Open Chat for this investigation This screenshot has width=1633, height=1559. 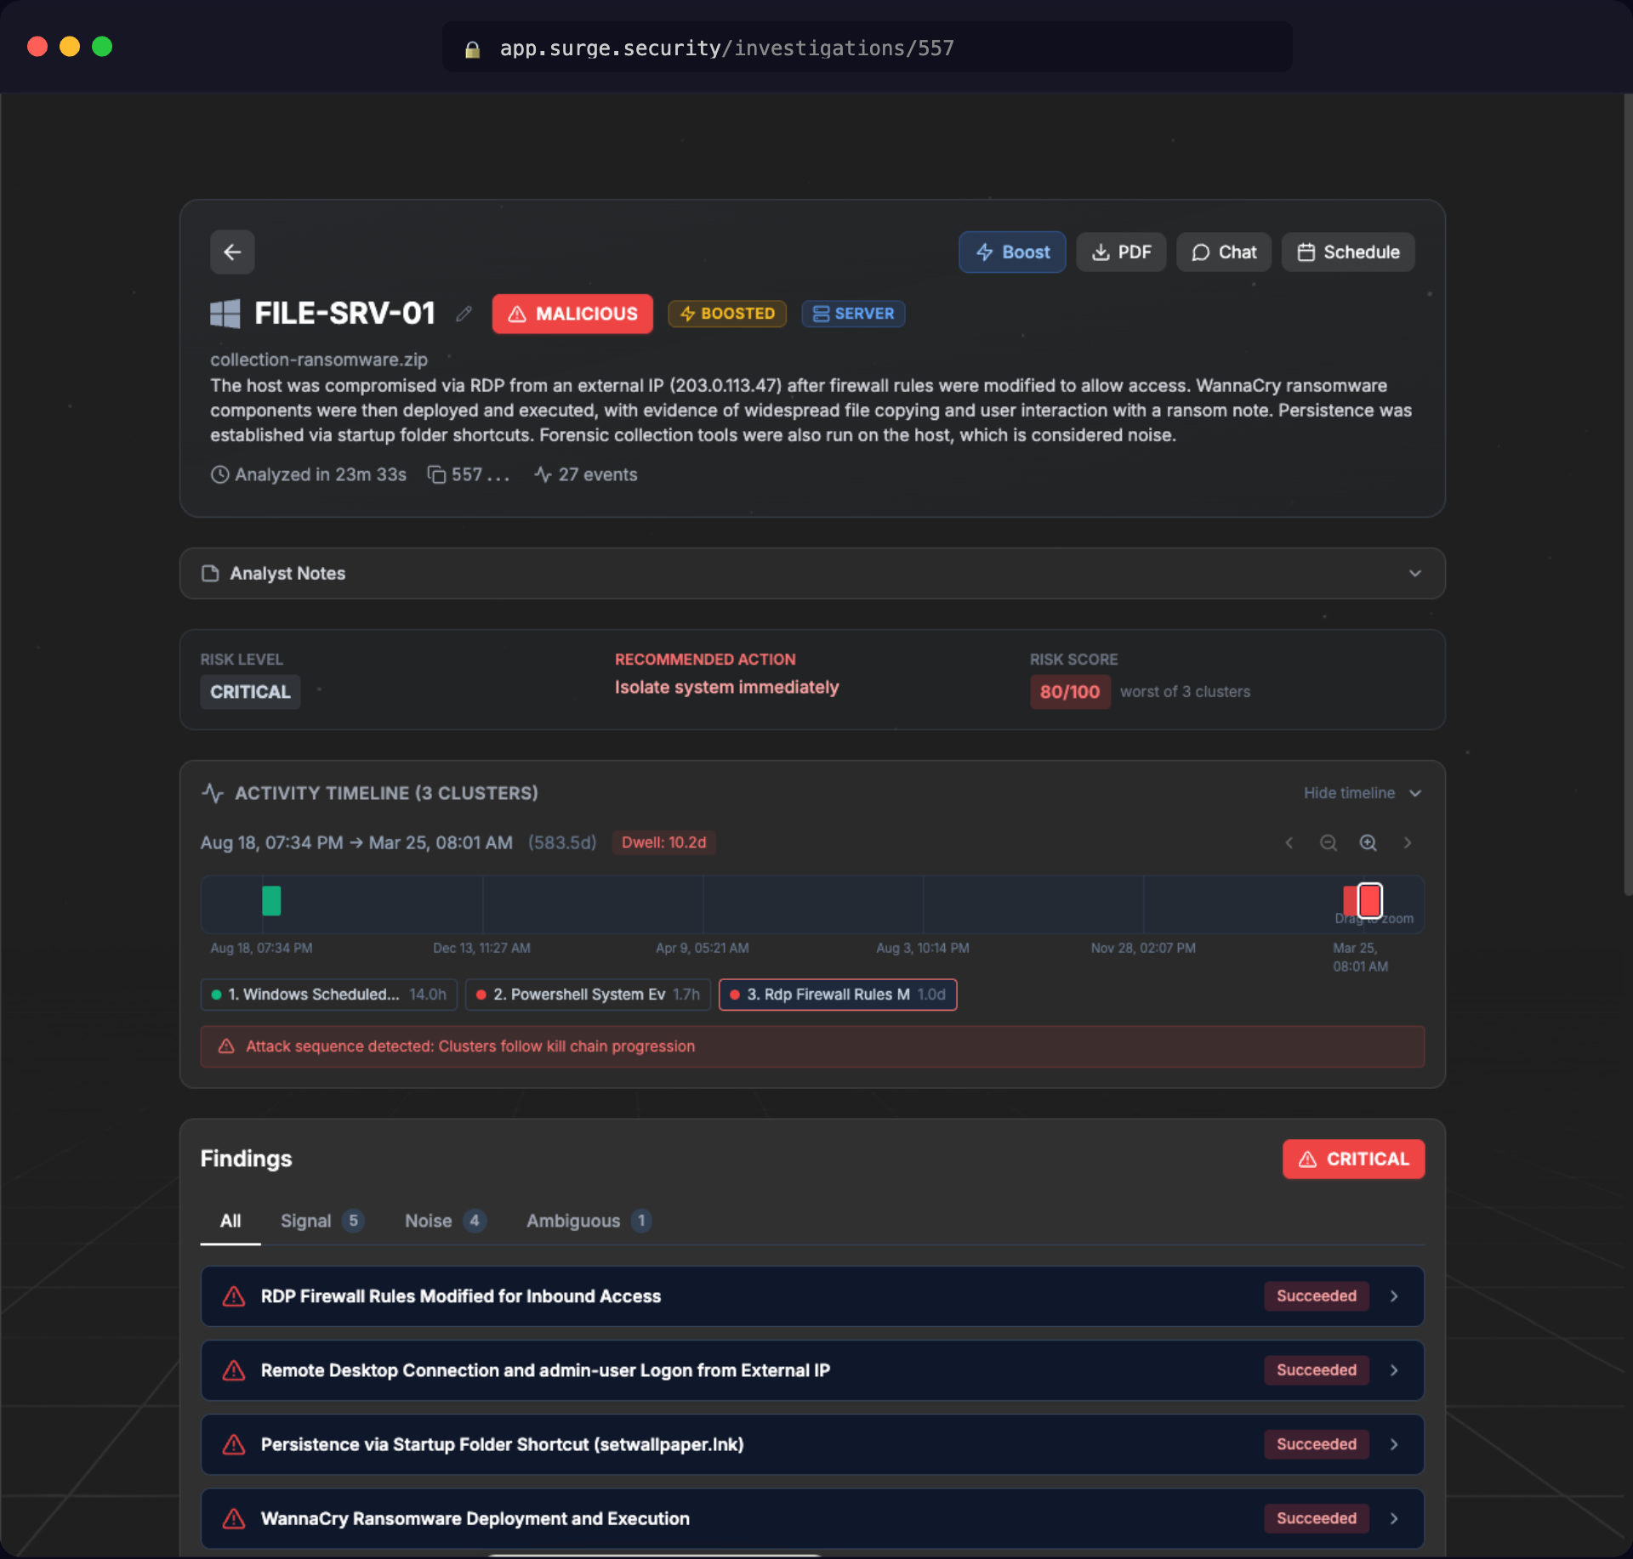pyautogui.click(x=1223, y=252)
